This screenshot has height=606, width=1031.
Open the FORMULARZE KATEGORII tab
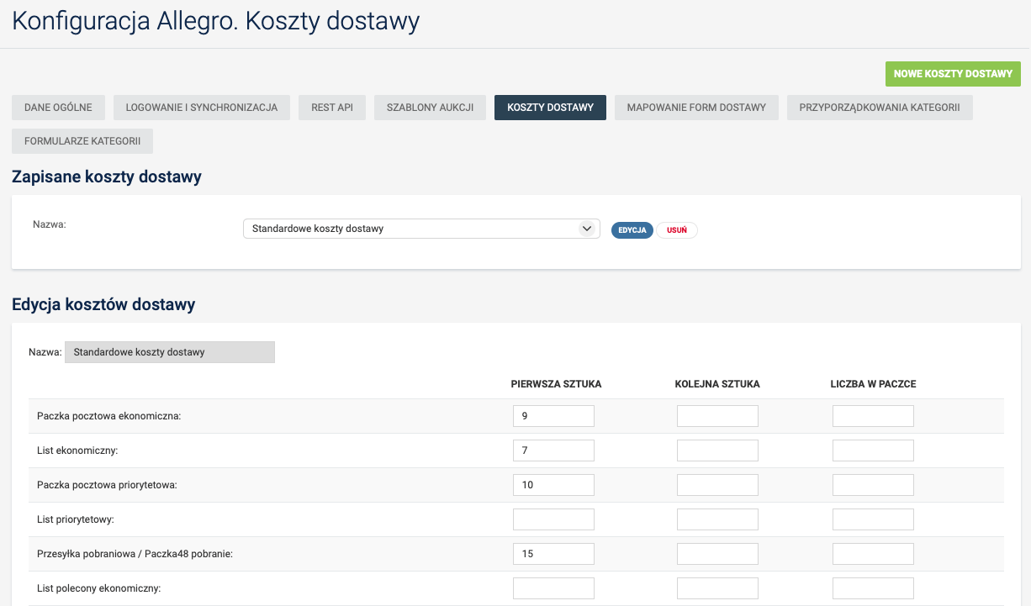82,141
